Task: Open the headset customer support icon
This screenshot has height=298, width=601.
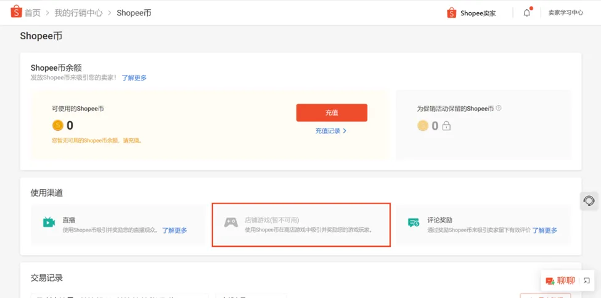Action: tap(589, 200)
